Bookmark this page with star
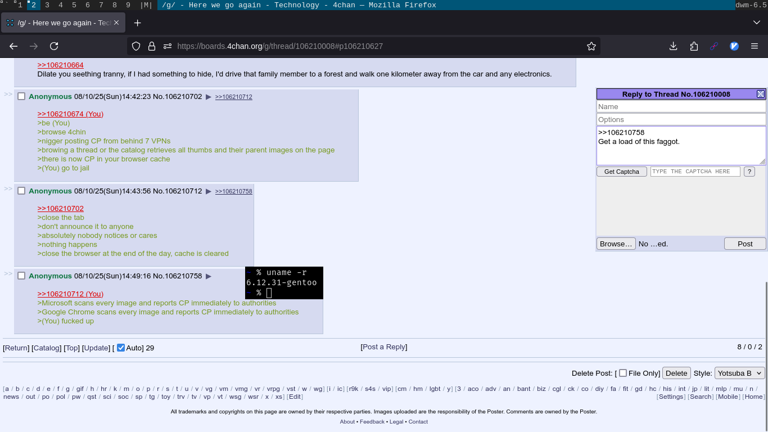 [591, 46]
